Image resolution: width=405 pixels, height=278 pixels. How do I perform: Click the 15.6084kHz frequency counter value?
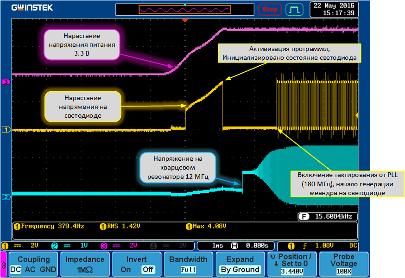tap(334, 216)
